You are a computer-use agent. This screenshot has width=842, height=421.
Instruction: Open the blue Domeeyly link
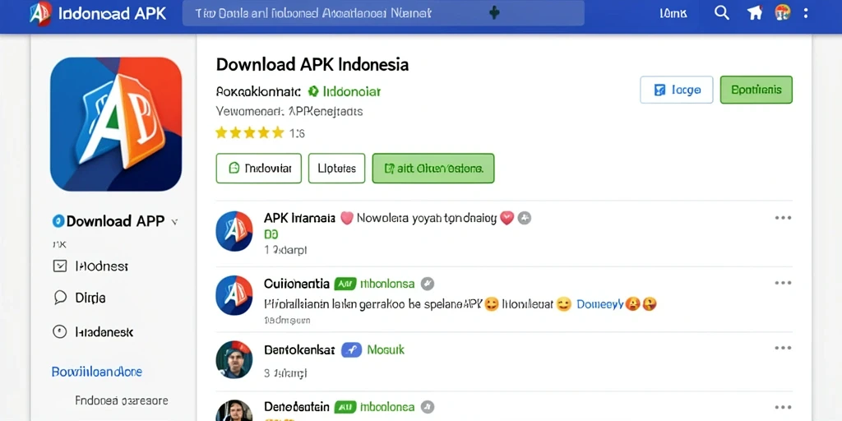[599, 304]
